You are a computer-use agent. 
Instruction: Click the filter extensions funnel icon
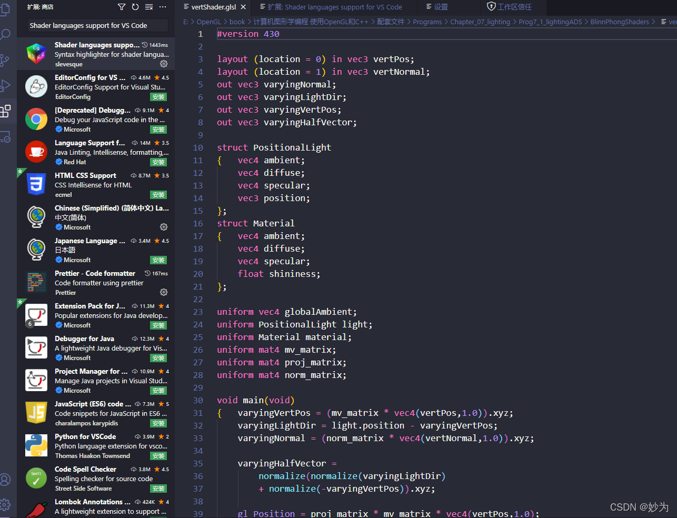pos(122,7)
